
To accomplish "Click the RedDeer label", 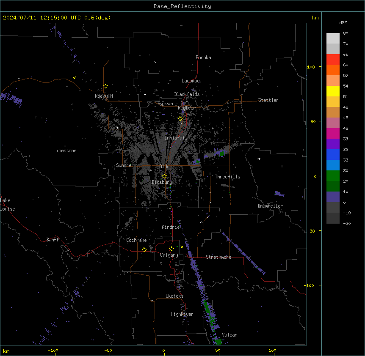I will coord(187,108).
